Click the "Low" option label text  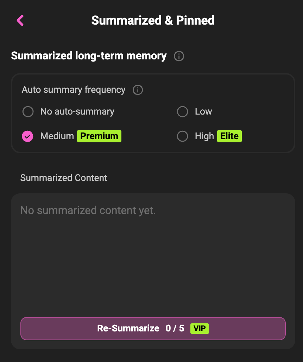coord(203,112)
